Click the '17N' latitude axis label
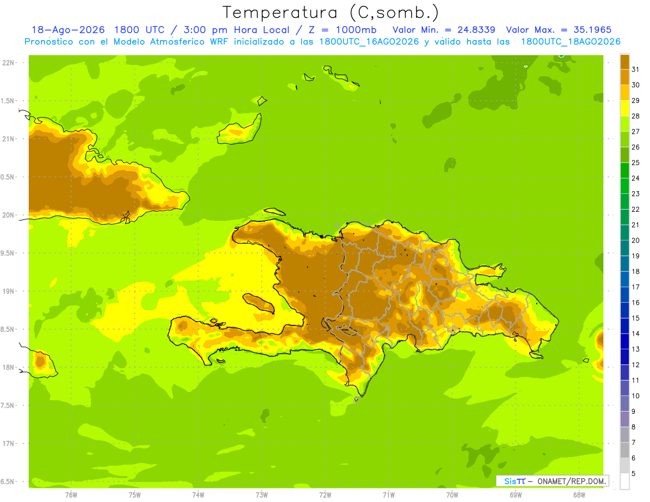This screenshot has height=502, width=650. point(9,444)
